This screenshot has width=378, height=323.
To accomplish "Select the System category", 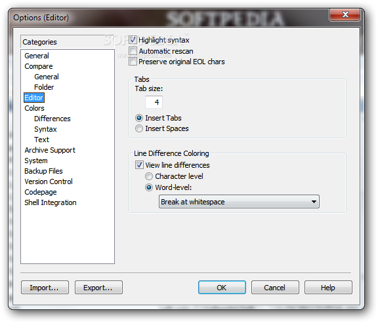I will click(36, 161).
